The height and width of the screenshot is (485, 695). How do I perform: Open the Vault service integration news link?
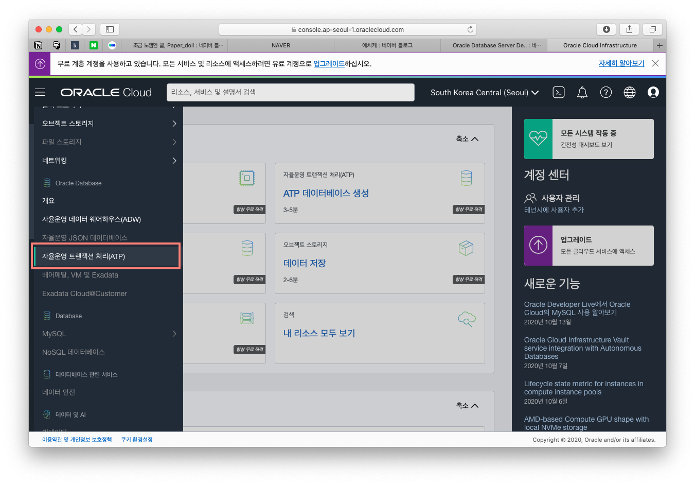(x=582, y=348)
